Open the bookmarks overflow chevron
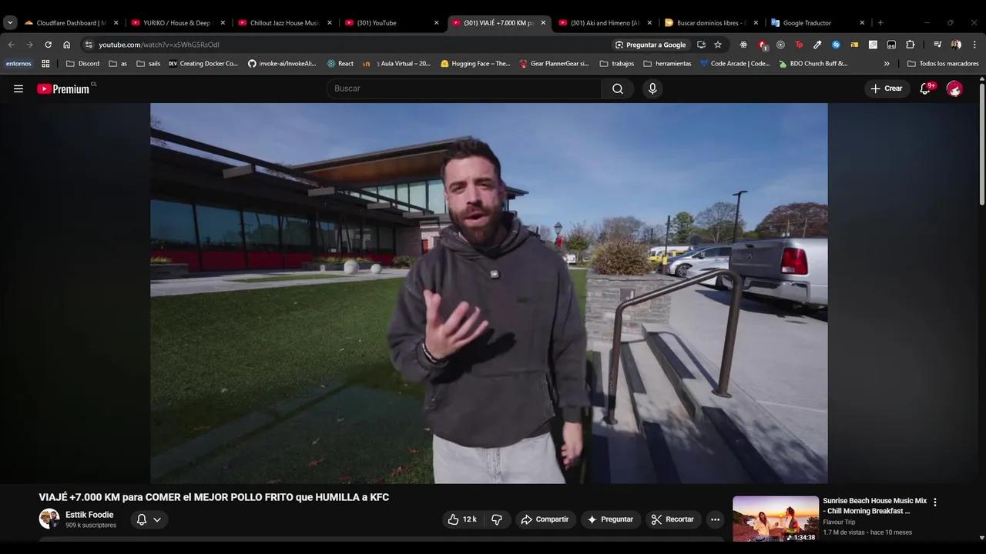This screenshot has width=986, height=554. pyautogui.click(x=887, y=63)
